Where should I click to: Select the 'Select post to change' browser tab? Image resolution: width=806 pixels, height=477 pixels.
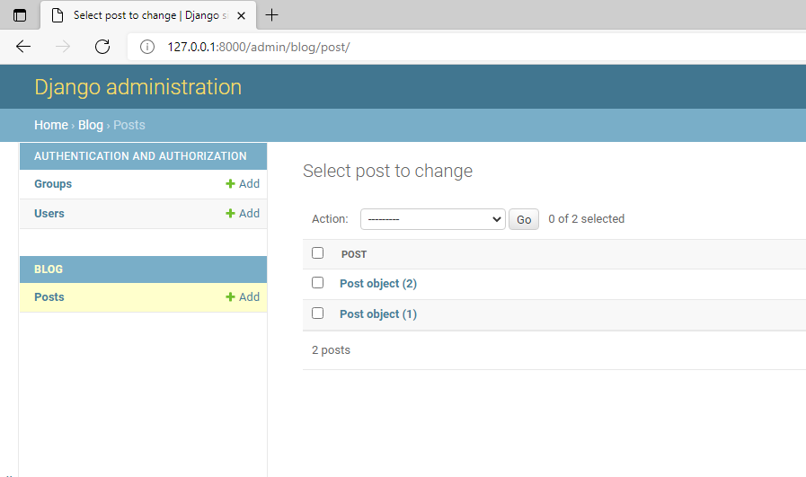(x=149, y=15)
